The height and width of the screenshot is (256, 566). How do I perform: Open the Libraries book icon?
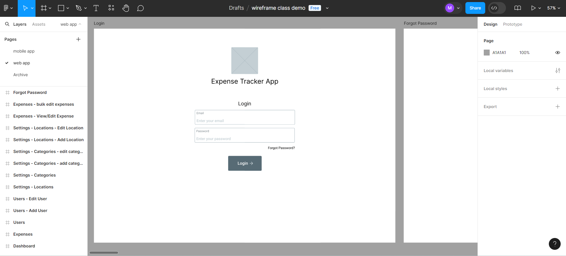(517, 8)
